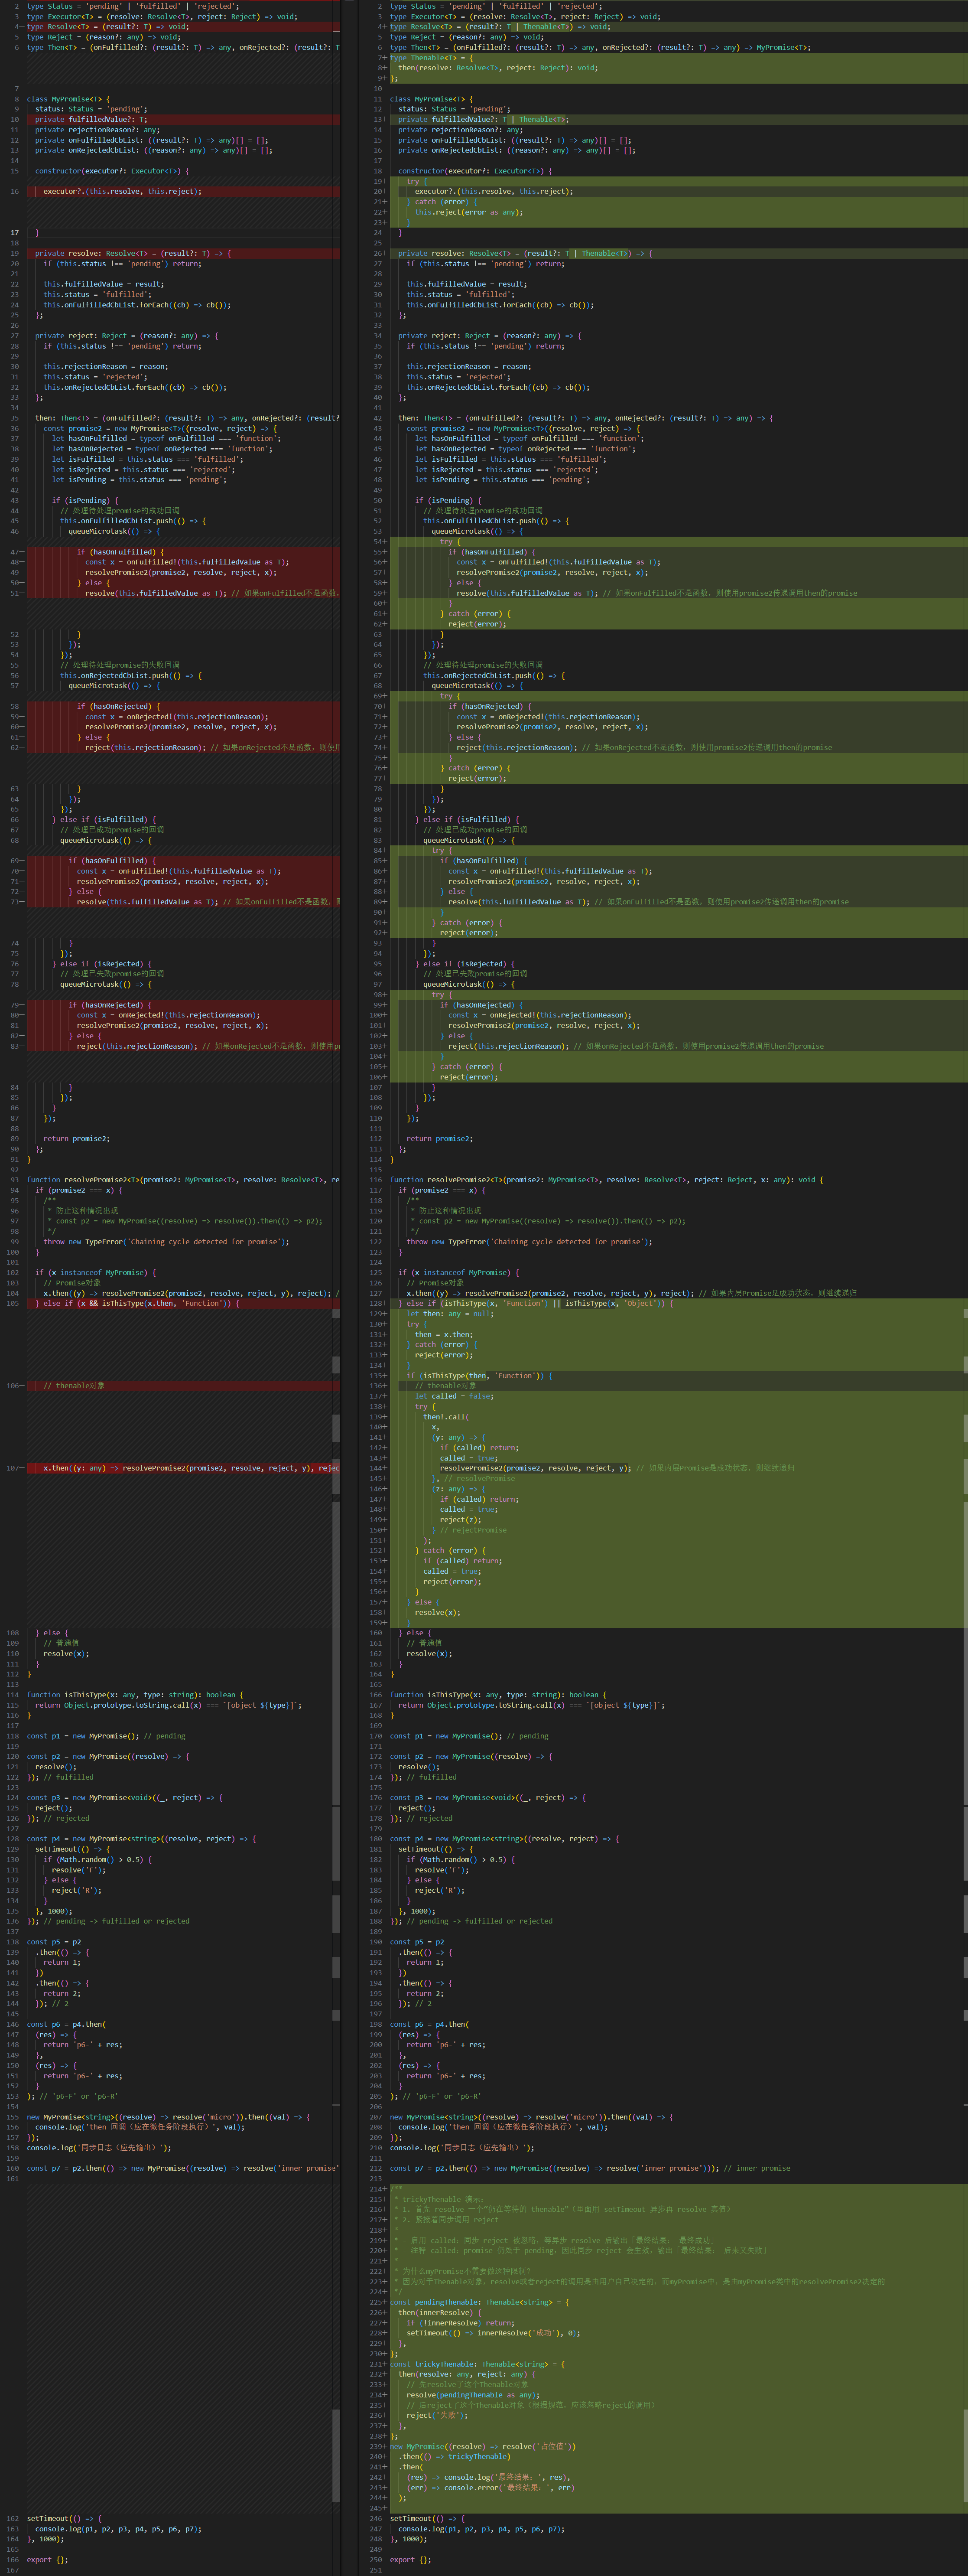
Task: Click the added 'let called = false;' line
Action: point(453,1395)
